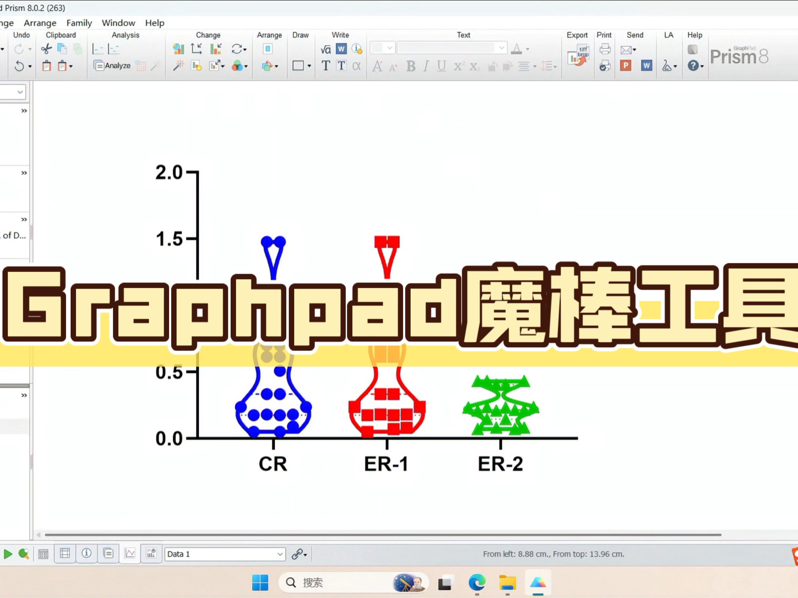
Task: Open the Windows Start menu
Action: [260, 583]
